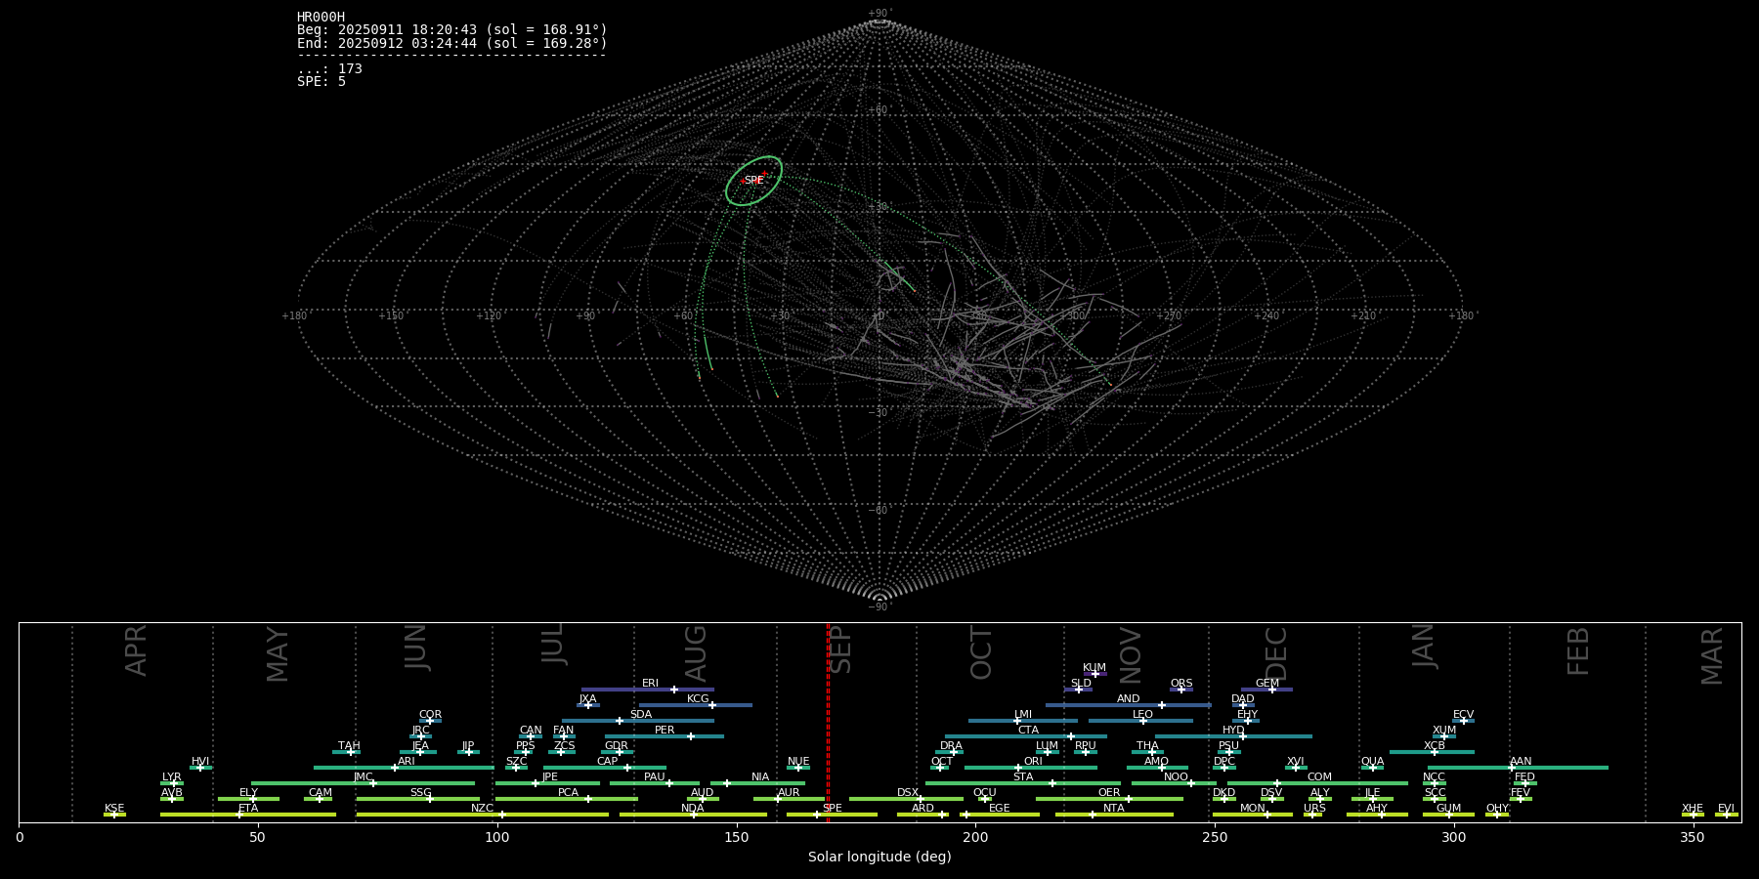Click the DEC month label
The image size is (1759, 879).
click(1276, 654)
